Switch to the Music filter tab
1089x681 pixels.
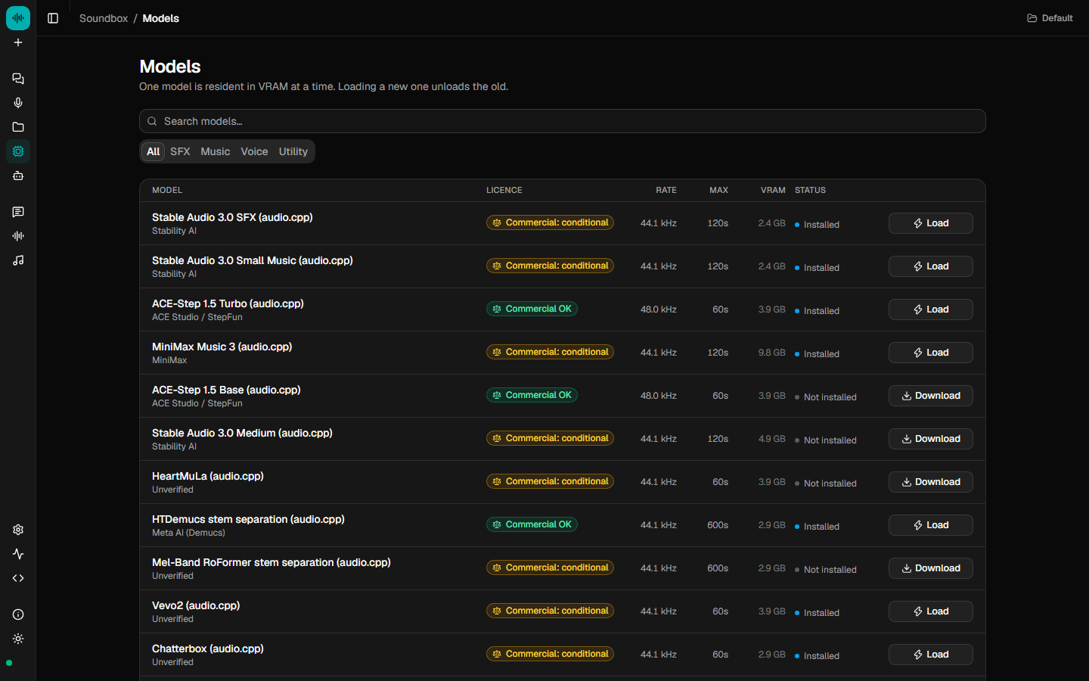point(216,151)
